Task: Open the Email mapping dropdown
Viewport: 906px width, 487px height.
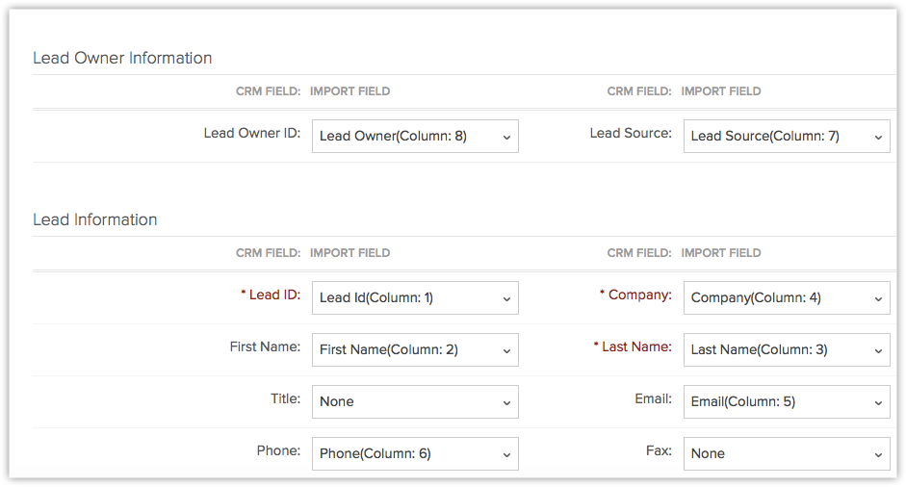Action: tap(787, 402)
